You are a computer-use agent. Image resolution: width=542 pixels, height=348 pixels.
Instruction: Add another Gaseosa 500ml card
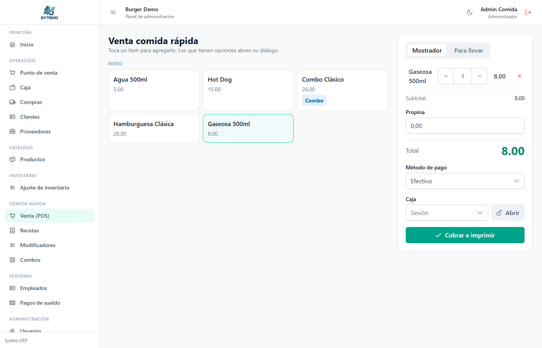248,128
